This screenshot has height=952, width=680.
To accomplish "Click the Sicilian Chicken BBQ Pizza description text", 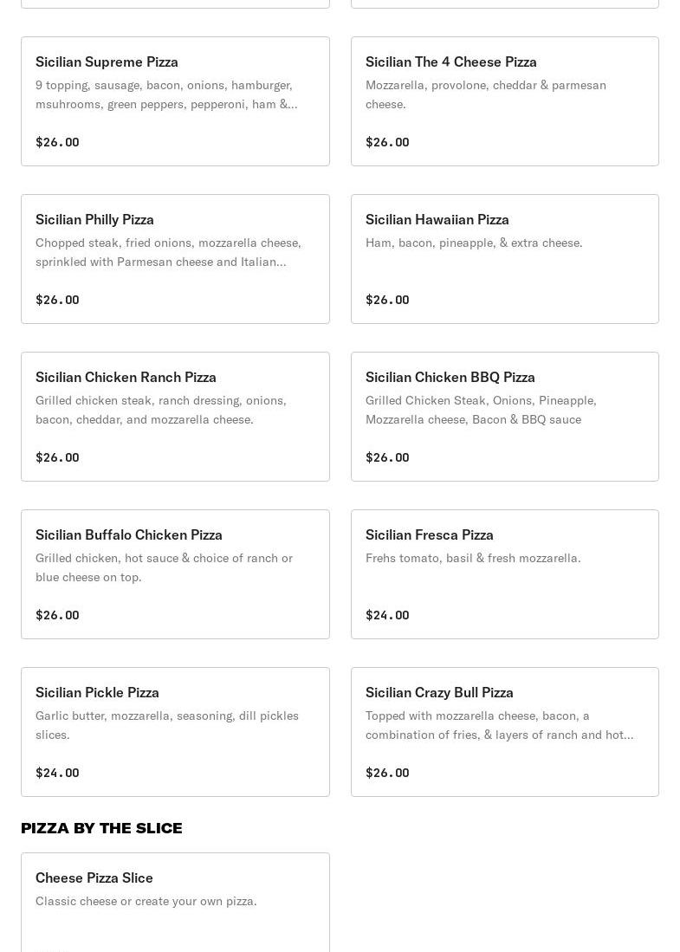I will pyautogui.click(x=481, y=410).
